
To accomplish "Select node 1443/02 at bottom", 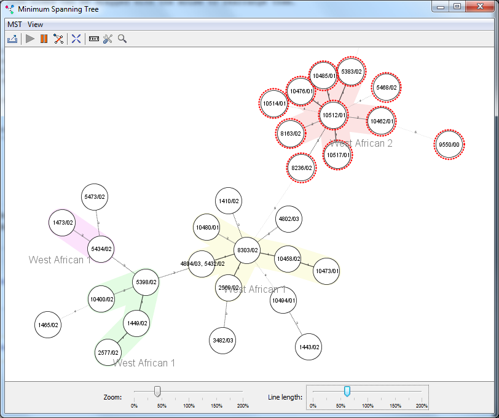I will click(x=308, y=347).
